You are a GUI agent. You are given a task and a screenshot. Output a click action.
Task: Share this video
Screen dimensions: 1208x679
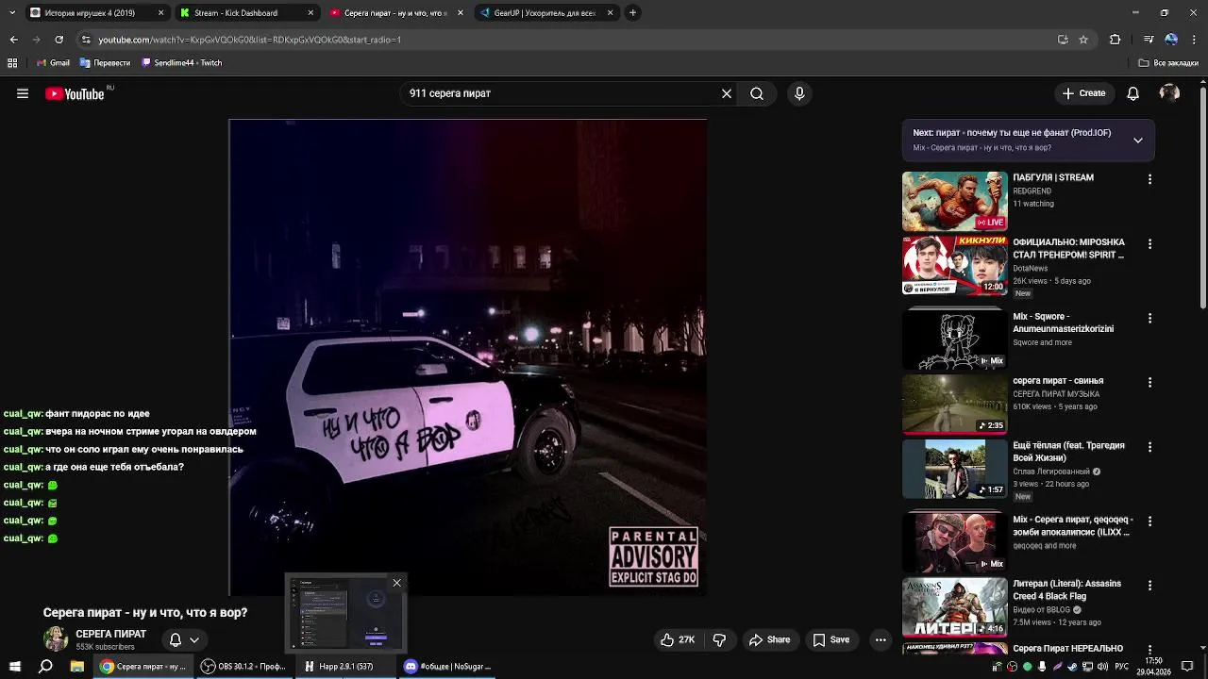(769, 639)
